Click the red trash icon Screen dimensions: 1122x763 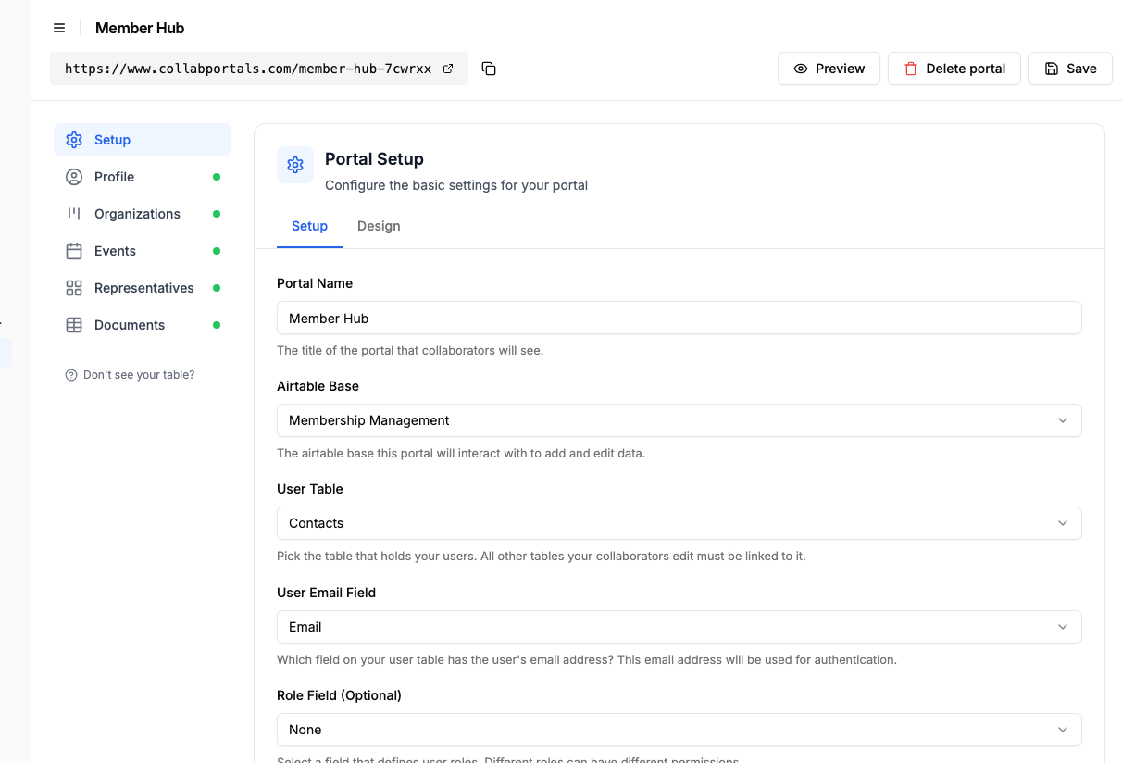(911, 69)
